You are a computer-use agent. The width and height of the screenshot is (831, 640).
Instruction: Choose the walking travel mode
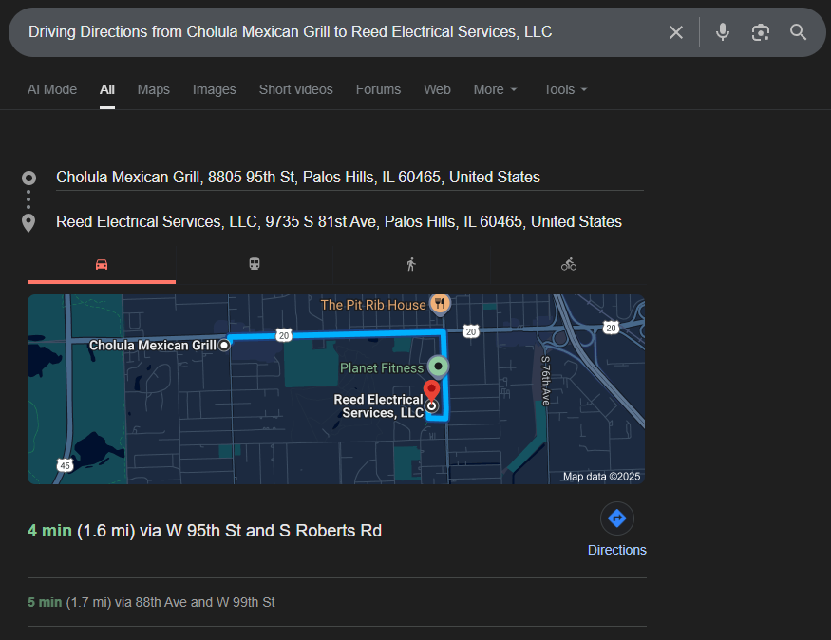410,264
